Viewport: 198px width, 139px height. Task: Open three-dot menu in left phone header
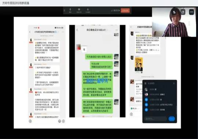pyautogui.click(x=63, y=32)
